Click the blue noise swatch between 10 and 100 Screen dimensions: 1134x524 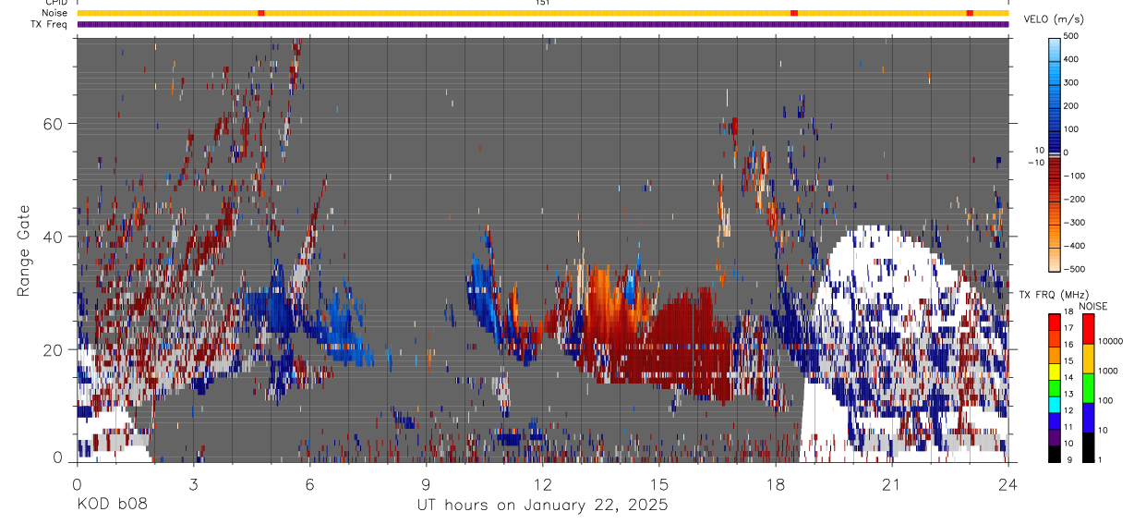coord(1089,418)
